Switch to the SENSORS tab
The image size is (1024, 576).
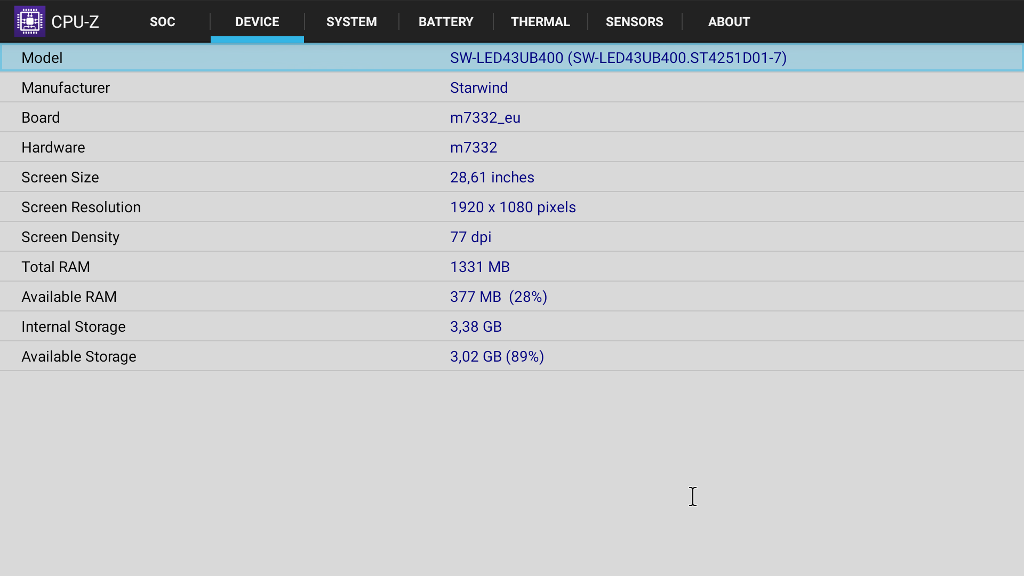pyautogui.click(x=635, y=22)
